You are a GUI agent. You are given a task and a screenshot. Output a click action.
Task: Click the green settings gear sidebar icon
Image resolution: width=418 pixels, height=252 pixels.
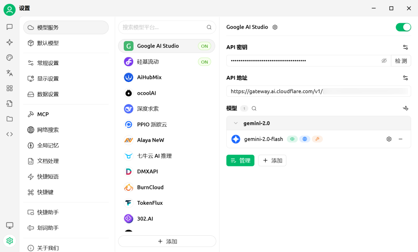tap(10, 241)
